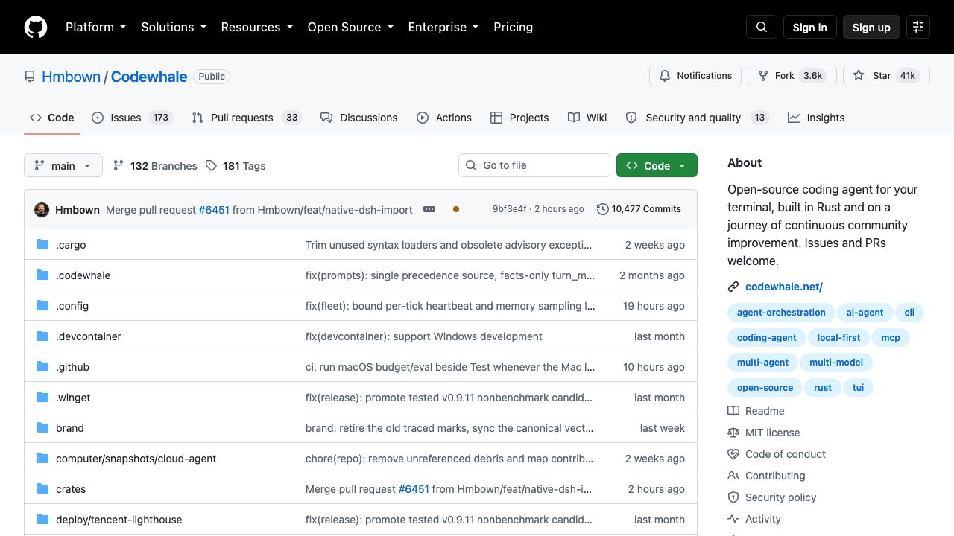Click the Sign up button
The height and width of the screenshot is (536, 954).
coord(871,27)
